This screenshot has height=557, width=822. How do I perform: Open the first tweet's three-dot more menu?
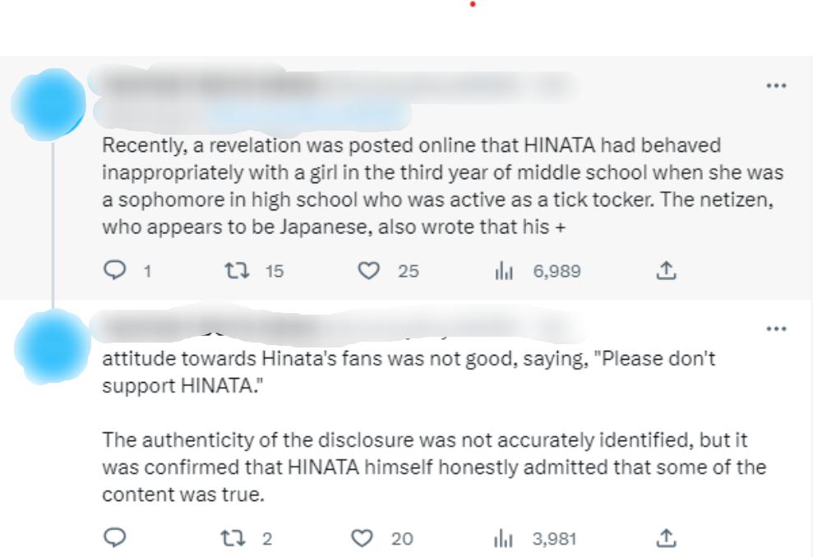pos(776,85)
